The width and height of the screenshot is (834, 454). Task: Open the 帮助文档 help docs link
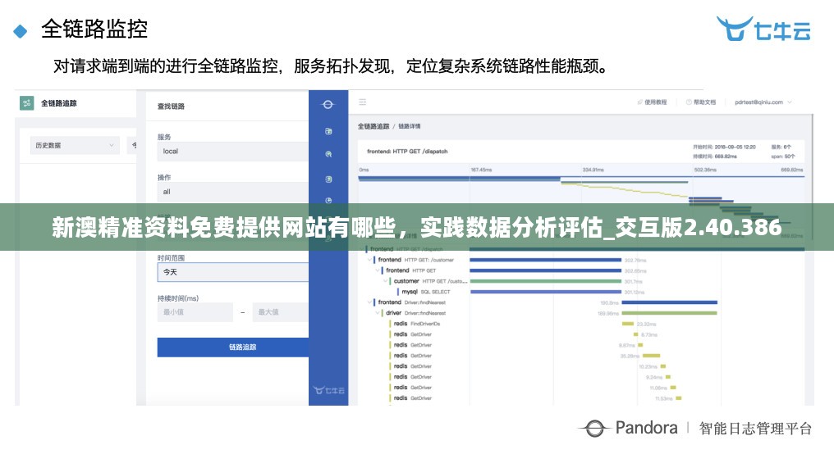coord(700,102)
